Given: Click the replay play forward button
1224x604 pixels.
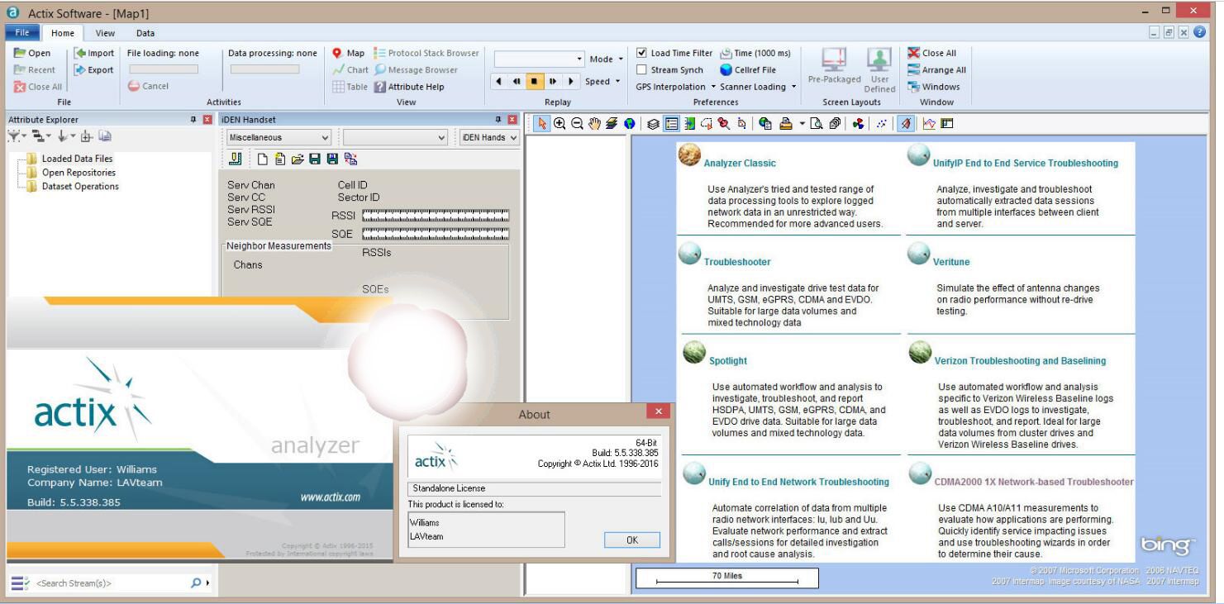Looking at the screenshot, I should [x=569, y=81].
